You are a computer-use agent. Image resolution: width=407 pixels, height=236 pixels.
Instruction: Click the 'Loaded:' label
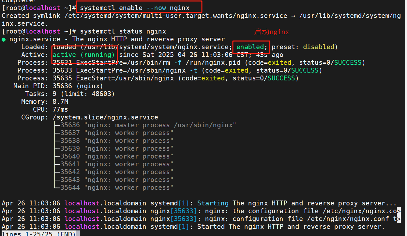pos(35,47)
